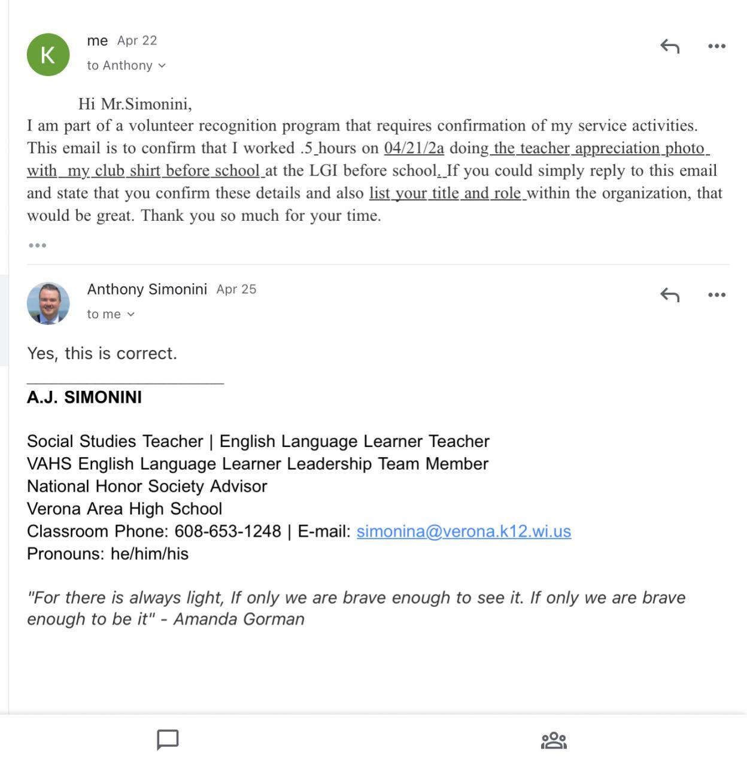Click the green K avatar icon
747x766 pixels.
click(x=48, y=54)
